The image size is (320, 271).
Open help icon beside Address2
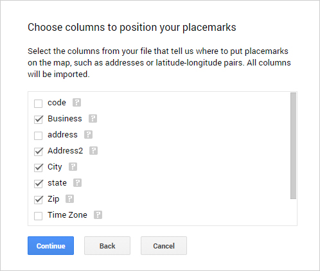coord(93,151)
